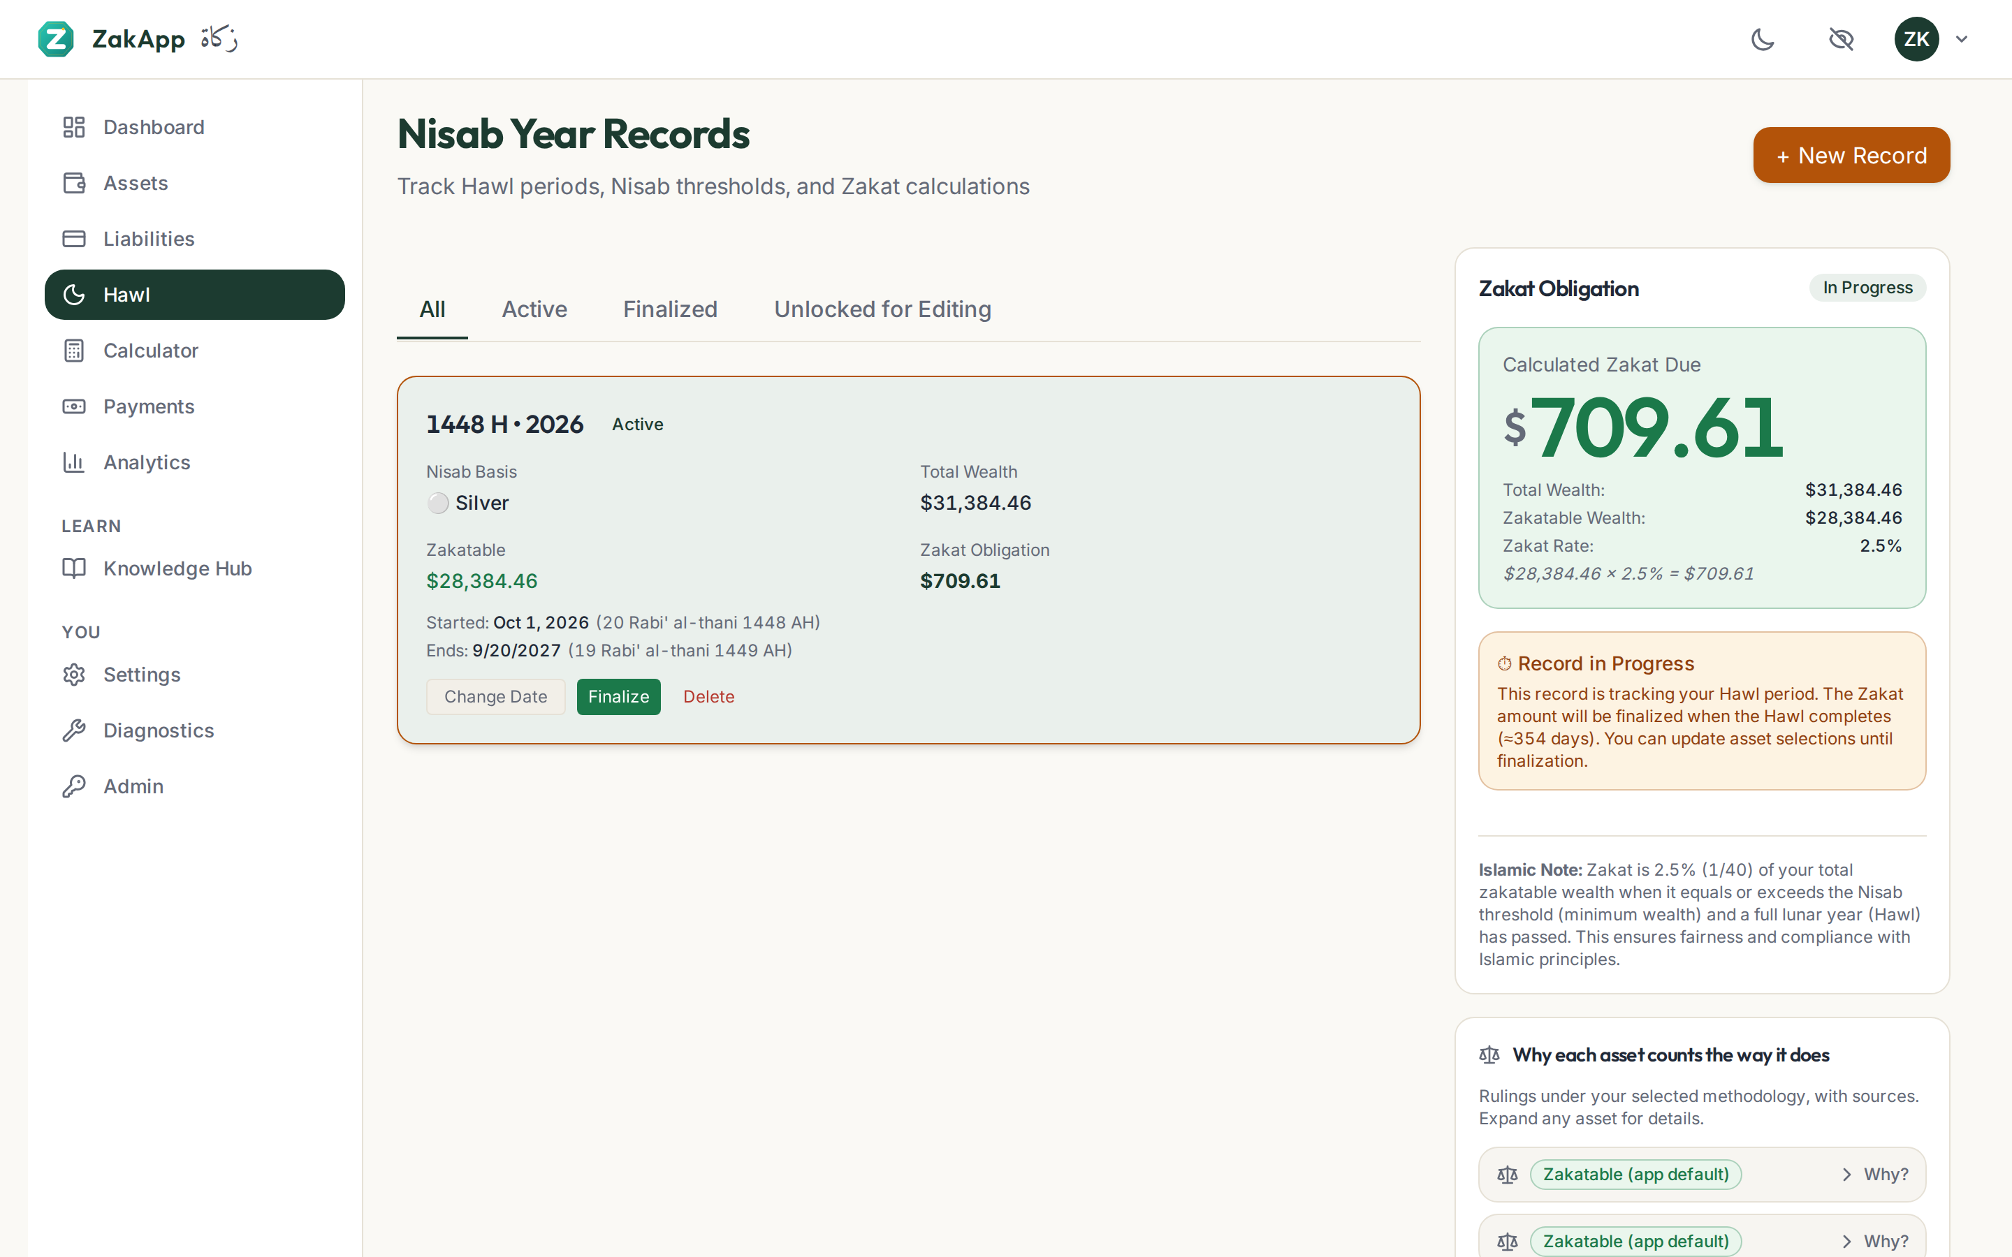Click the Calculator sidebar icon
This screenshot has height=1257, width=2012.
pos(74,351)
